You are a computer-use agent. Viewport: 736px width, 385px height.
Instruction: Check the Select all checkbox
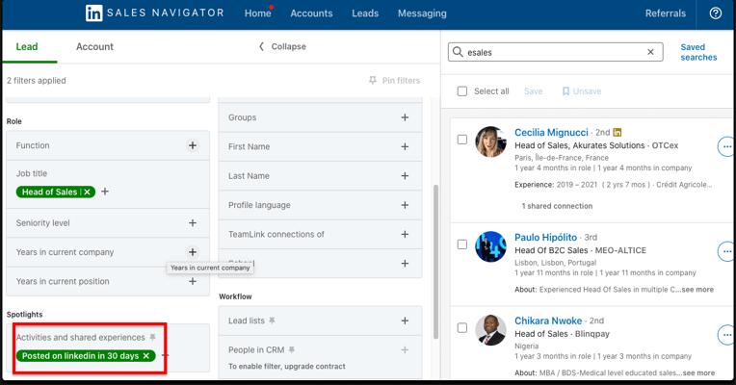(462, 91)
